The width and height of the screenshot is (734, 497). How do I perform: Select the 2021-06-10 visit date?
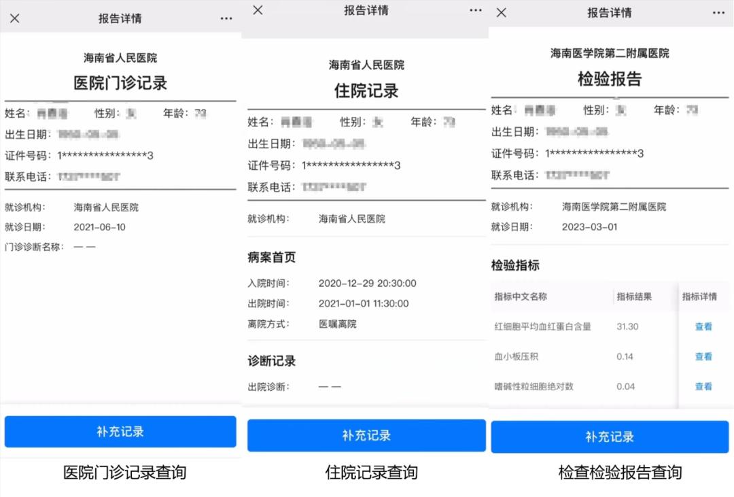(100, 227)
